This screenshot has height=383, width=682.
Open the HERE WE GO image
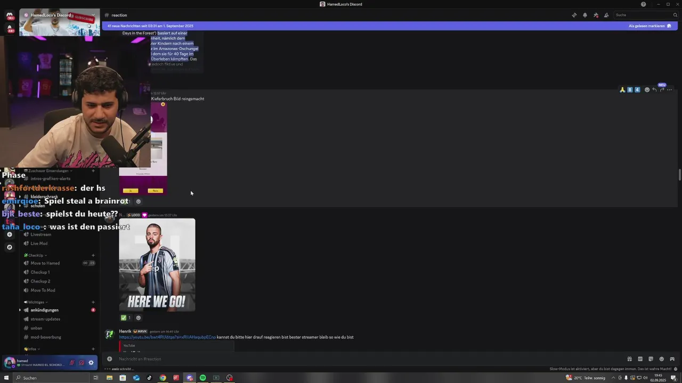coord(157,265)
